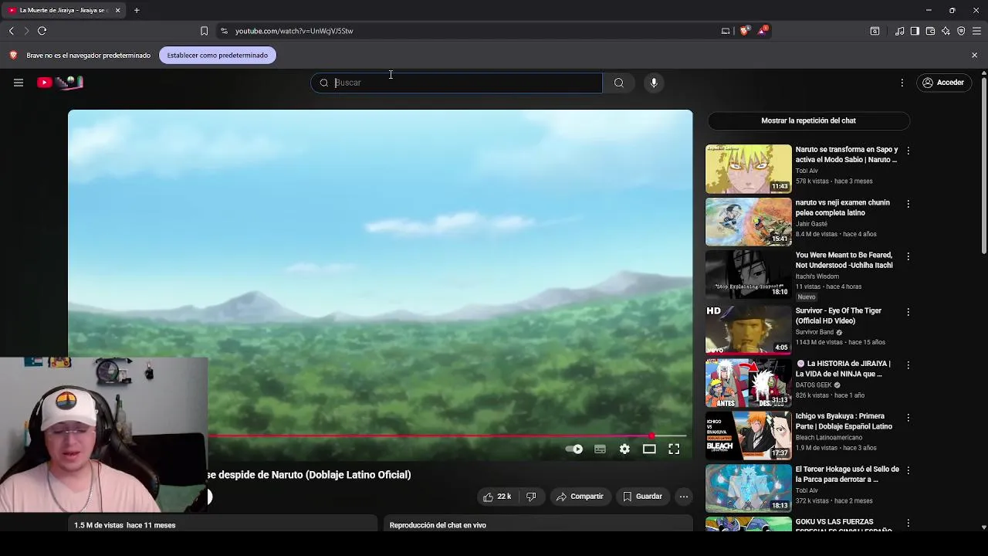Click the address bar URL youtube.com/watch
The image size is (988, 556).
(x=294, y=31)
